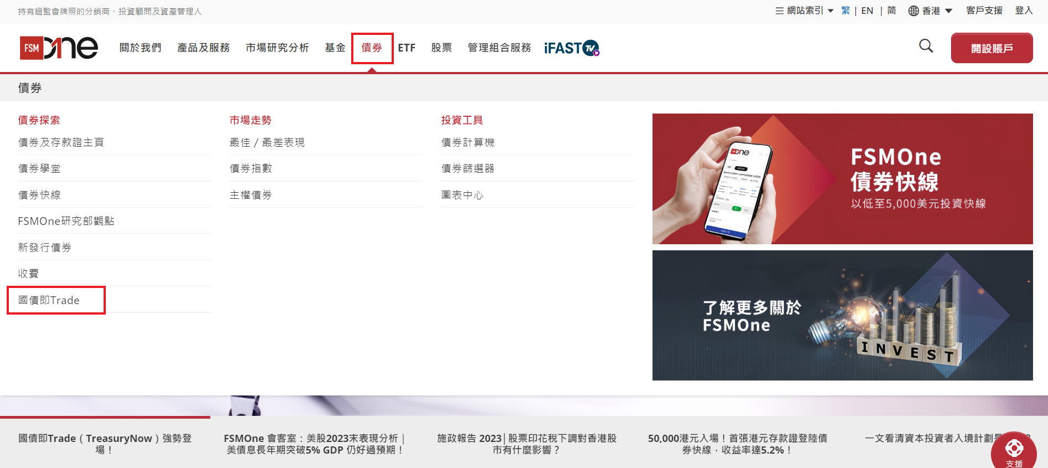Expand the 香港 region dropdown arrow
The width and height of the screenshot is (1048, 468).
(948, 11)
